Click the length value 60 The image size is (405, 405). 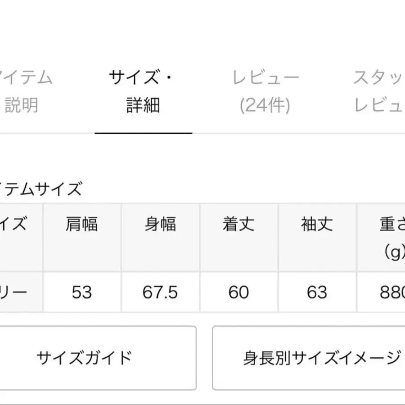point(239,292)
